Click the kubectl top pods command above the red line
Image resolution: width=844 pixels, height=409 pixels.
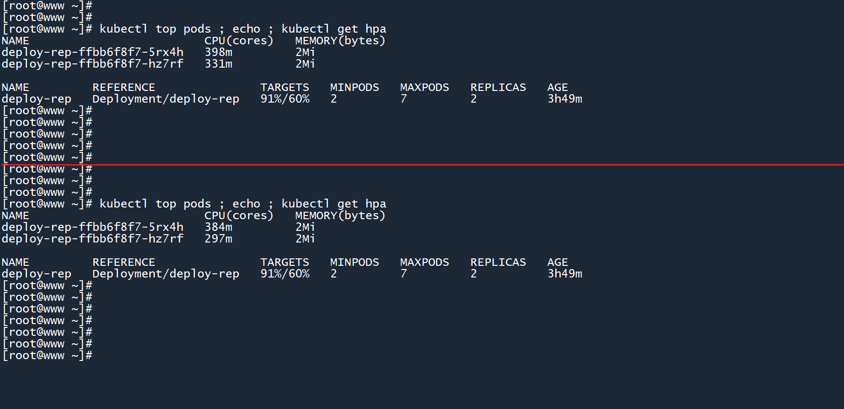click(x=155, y=29)
